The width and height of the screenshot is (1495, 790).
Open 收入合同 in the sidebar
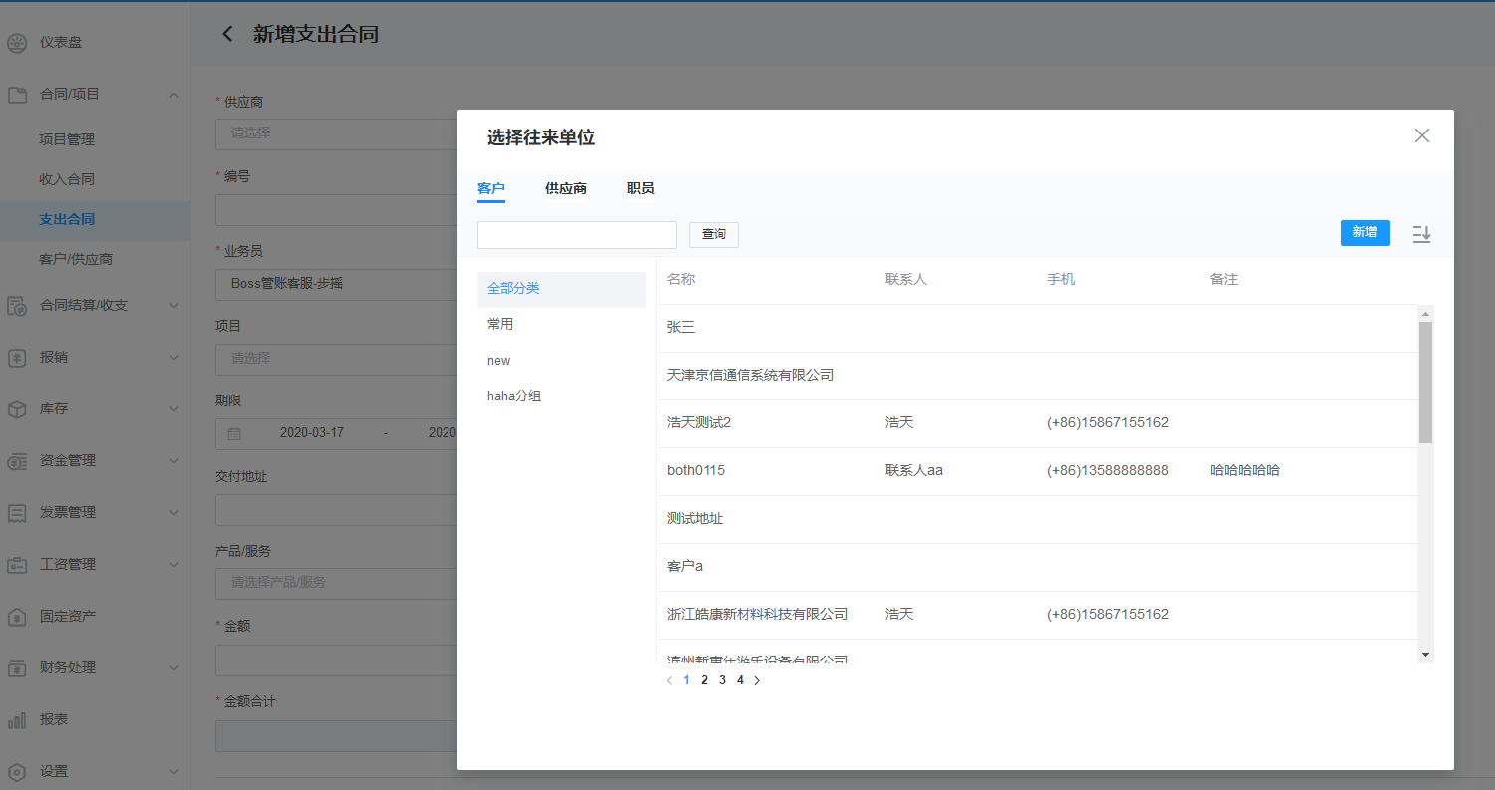click(x=67, y=180)
